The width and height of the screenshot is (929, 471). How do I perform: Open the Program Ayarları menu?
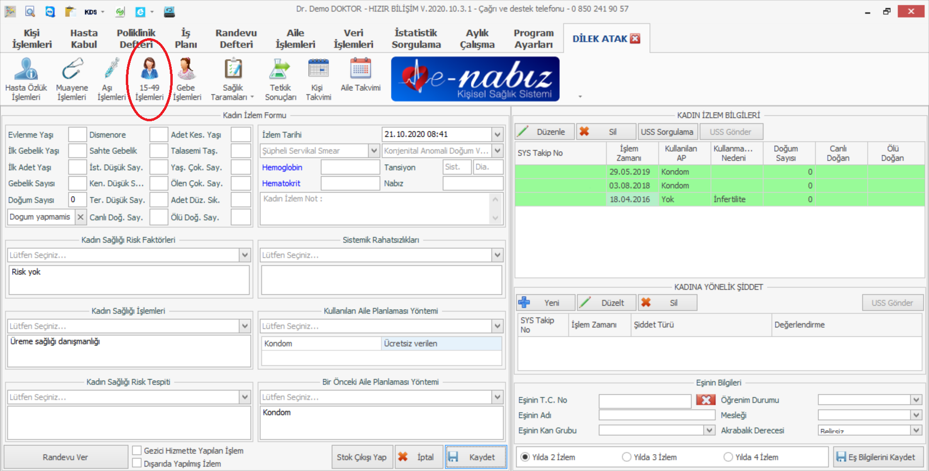pyautogui.click(x=533, y=39)
